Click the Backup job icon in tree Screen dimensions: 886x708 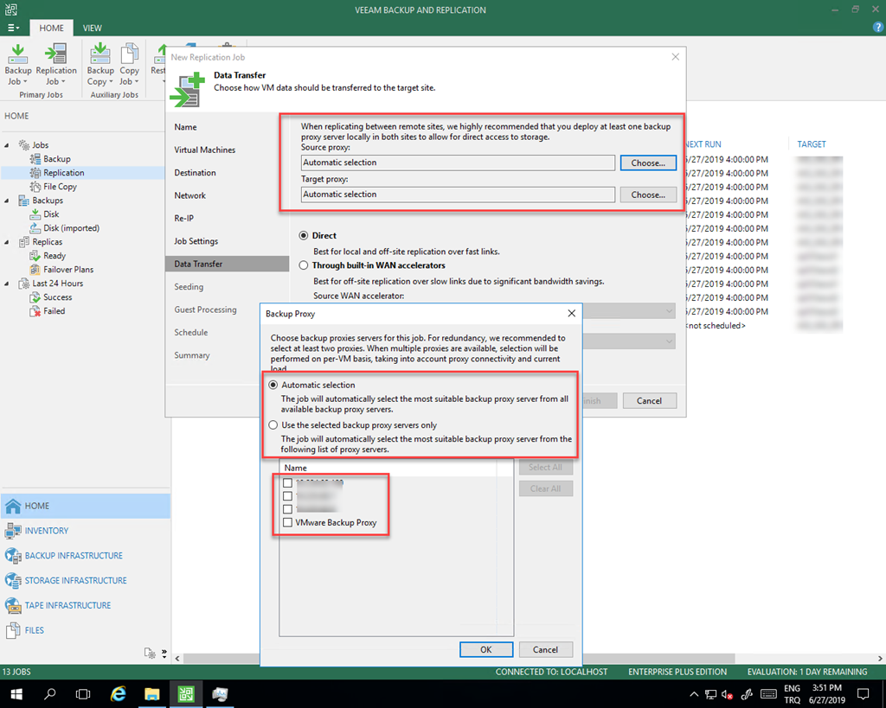[x=35, y=159]
